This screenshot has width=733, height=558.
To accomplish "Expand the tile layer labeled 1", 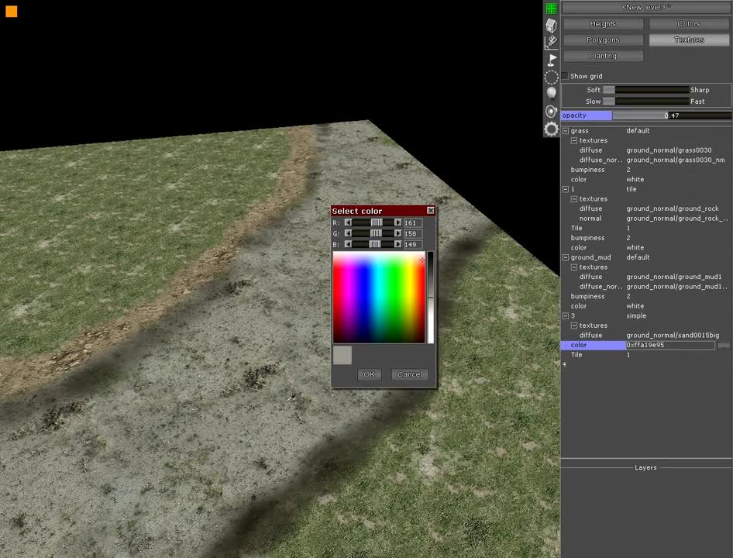I will click(565, 188).
